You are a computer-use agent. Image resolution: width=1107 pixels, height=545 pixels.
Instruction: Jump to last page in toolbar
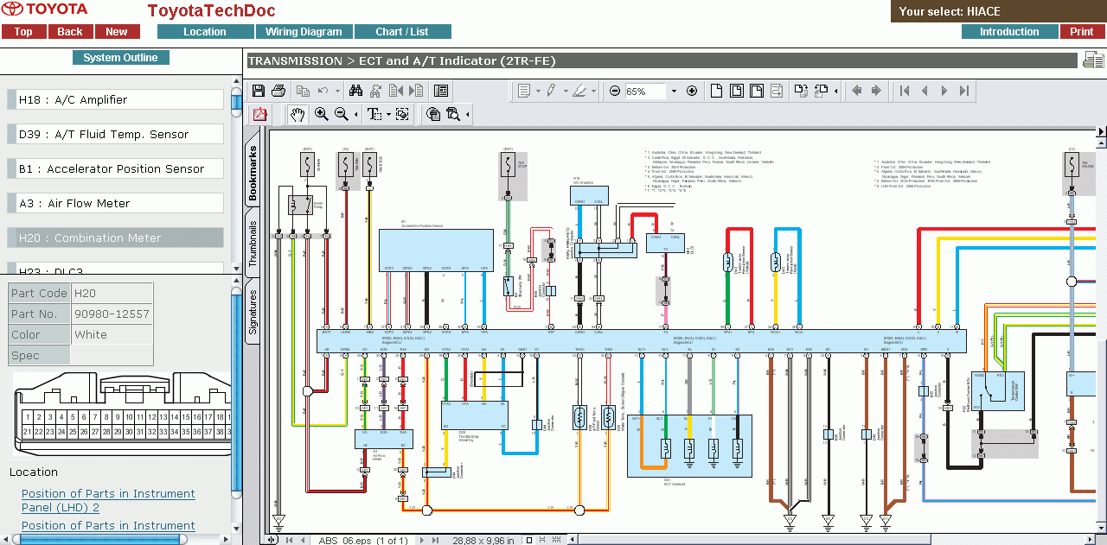(964, 91)
